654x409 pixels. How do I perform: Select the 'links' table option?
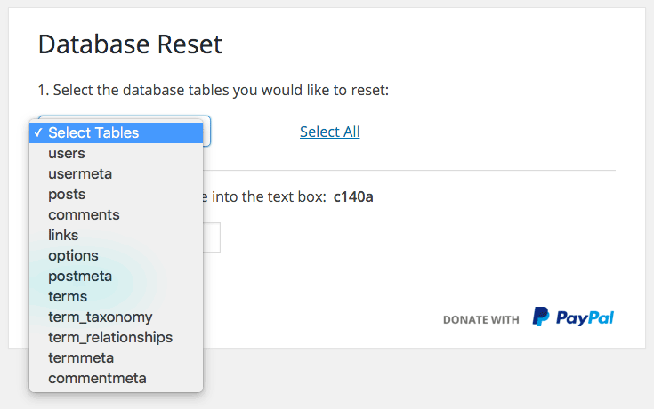tap(63, 236)
